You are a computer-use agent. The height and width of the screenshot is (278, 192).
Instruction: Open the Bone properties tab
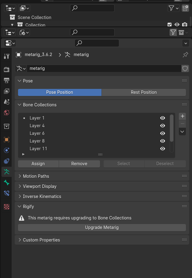(x=6, y=183)
